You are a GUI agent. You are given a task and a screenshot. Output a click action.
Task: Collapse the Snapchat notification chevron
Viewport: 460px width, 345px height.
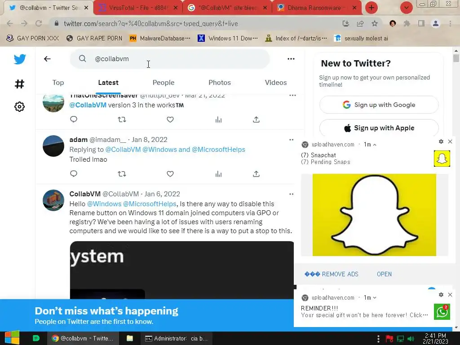point(375,145)
